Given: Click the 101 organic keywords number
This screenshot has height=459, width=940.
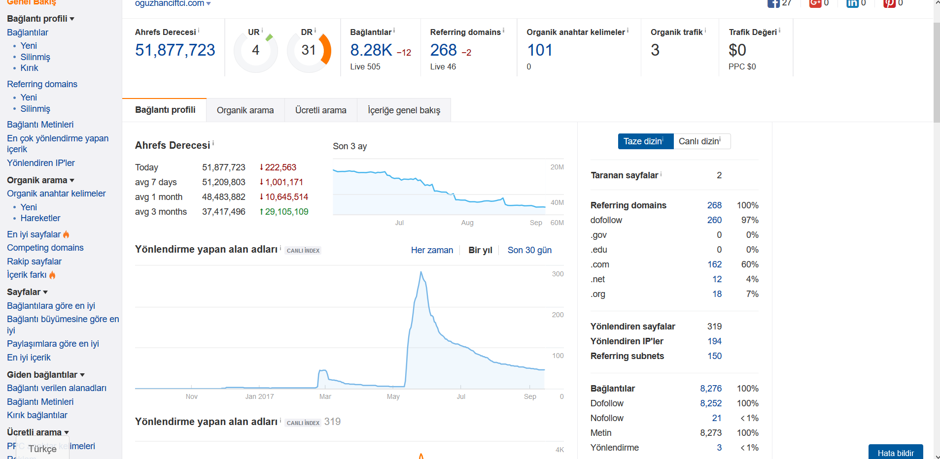Looking at the screenshot, I should [540, 50].
